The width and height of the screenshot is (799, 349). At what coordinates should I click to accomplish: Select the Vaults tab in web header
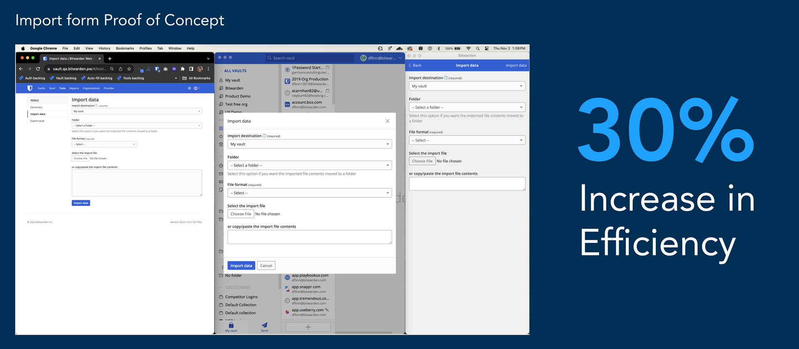[41, 88]
